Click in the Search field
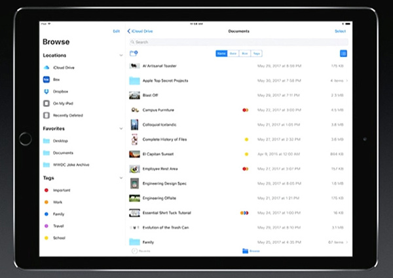 coord(239,42)
